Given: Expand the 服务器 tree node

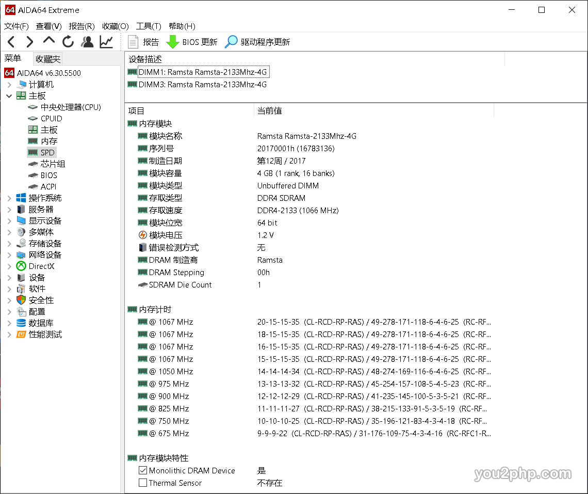Looking at the screenshot, I should pos(9,210).
